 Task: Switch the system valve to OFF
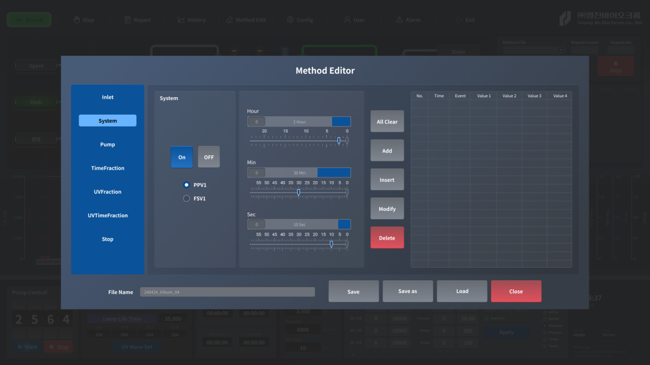pyautogui.click(x=209, y=157)
